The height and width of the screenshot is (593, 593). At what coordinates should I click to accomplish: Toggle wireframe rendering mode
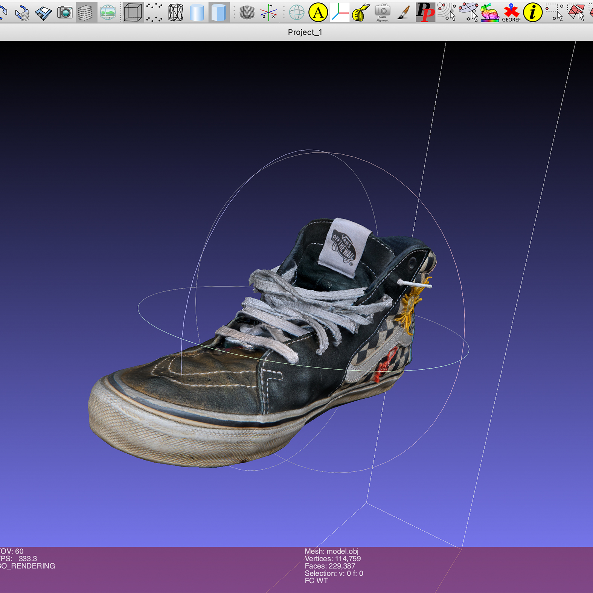click(175, 12)
